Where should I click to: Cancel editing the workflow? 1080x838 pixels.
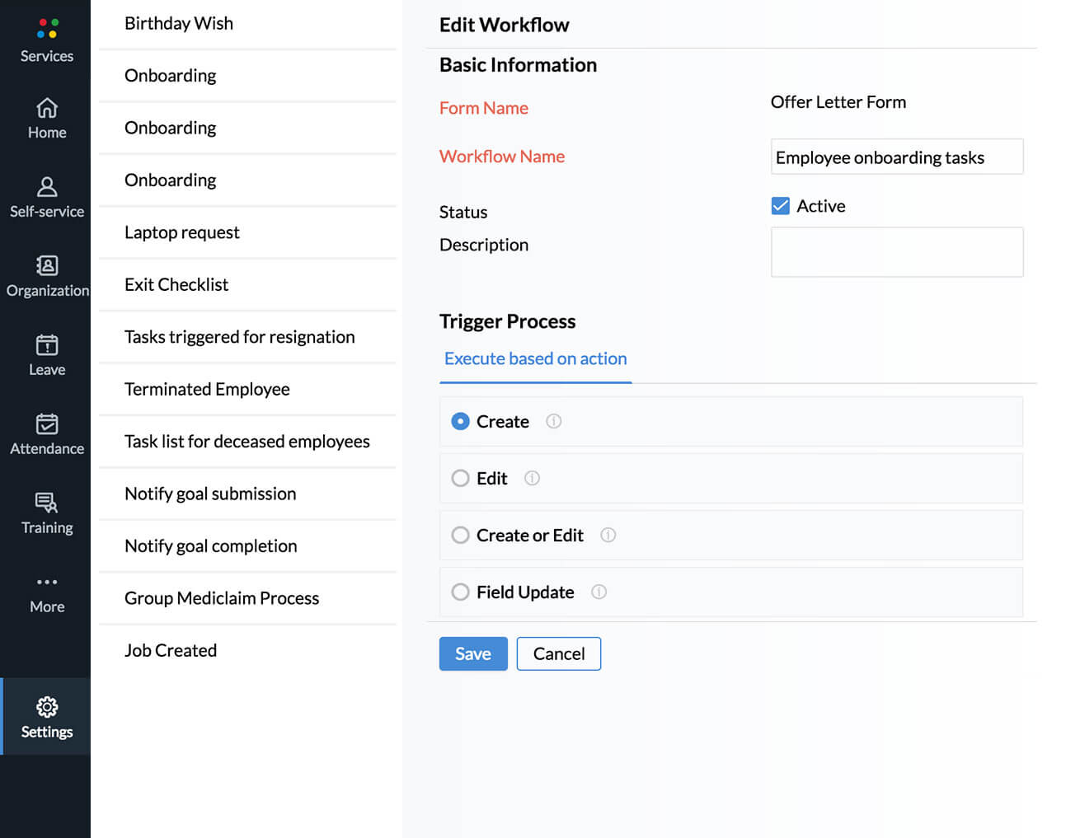click(x=559, y=653)
